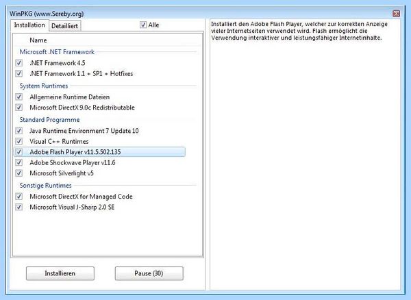Select Adobe Shockwave Player v11.6 entry

73,163
